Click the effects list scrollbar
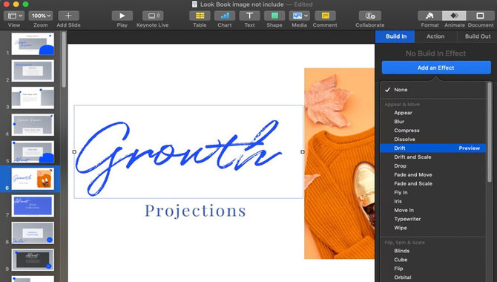The width and height of the screenshot is (497, 282). [x=490, y=131]
